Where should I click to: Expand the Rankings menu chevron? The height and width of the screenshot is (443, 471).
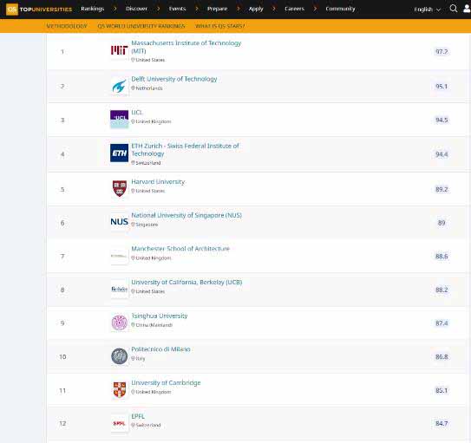(114, 9)
